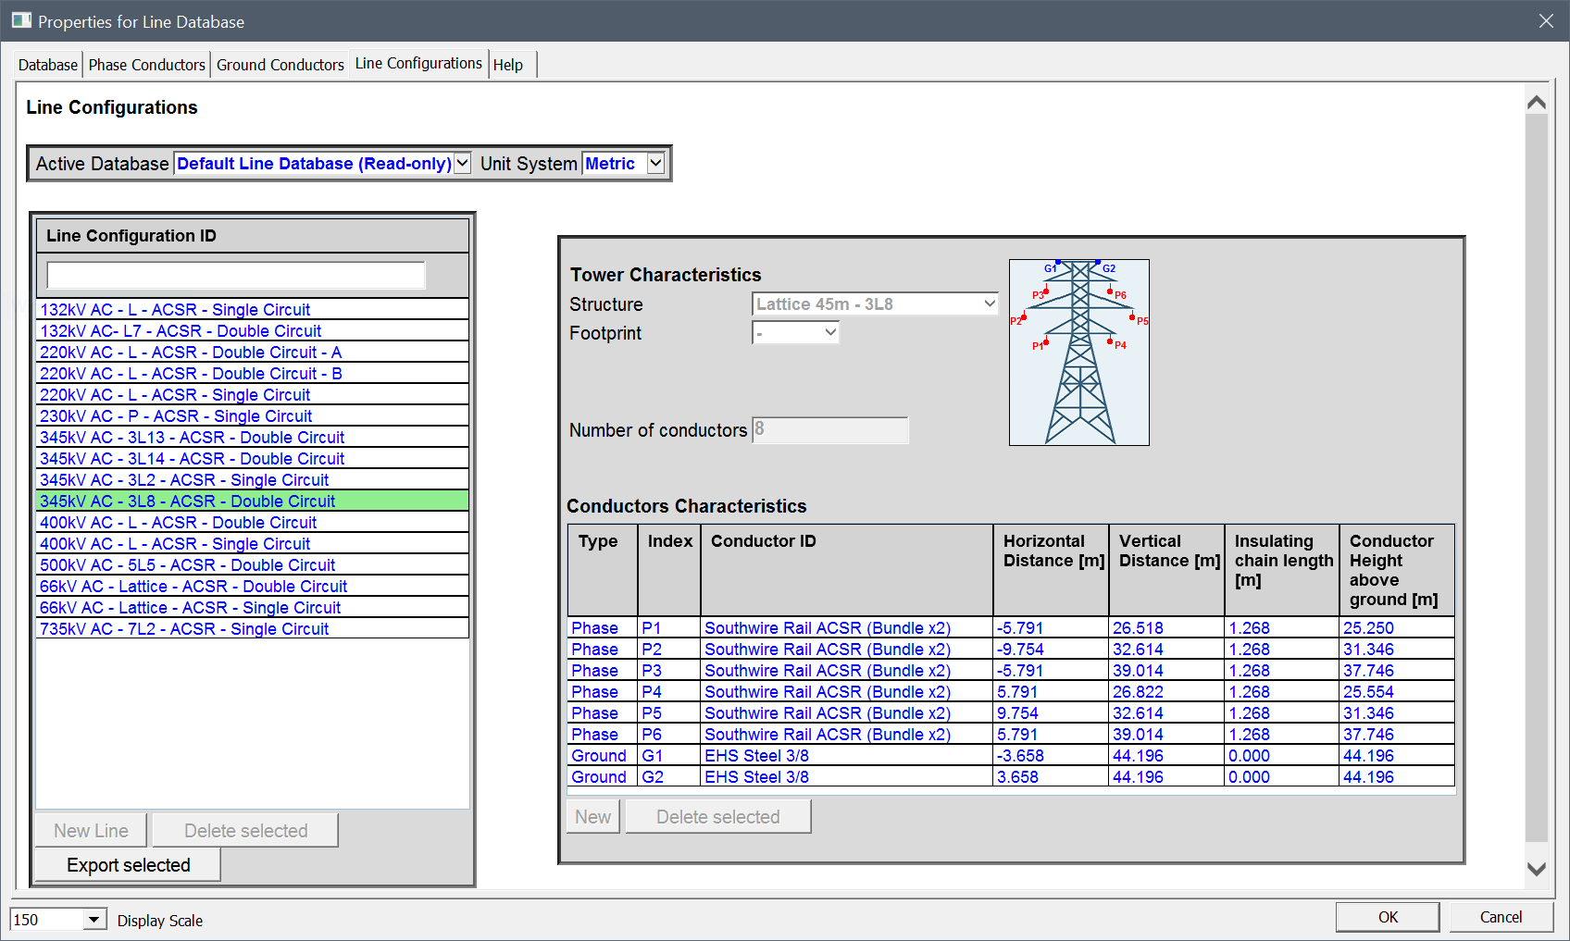Switch to the Phase Conductors tab

coord(146,64)
